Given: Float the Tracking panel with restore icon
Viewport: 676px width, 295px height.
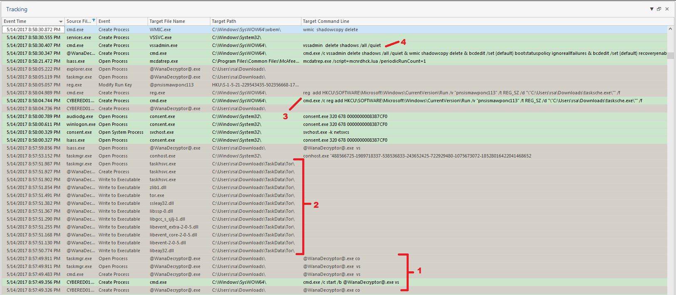Looking at the screenshot, I should click(x=659, y=9).
